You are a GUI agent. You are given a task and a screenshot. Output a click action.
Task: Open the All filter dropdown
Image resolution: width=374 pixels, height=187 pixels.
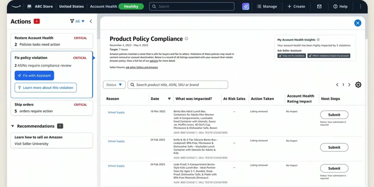[77, 21]
